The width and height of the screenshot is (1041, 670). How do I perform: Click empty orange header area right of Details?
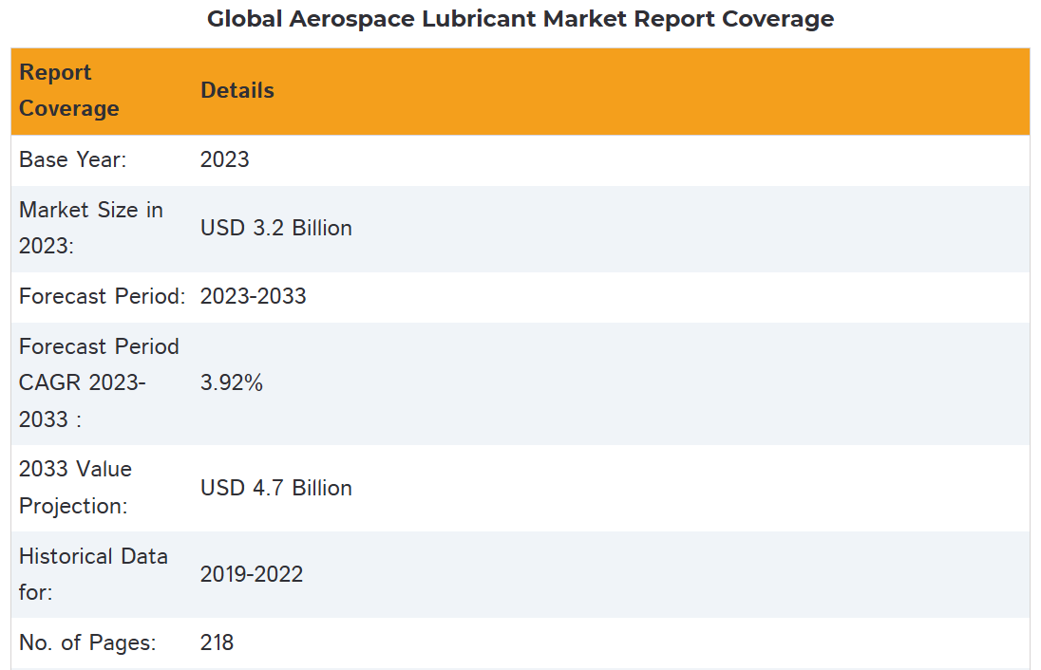click(x=665, y=91)
